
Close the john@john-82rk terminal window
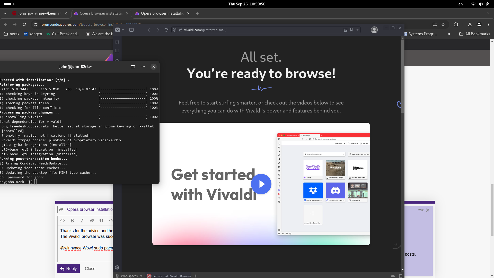[154, 67]
